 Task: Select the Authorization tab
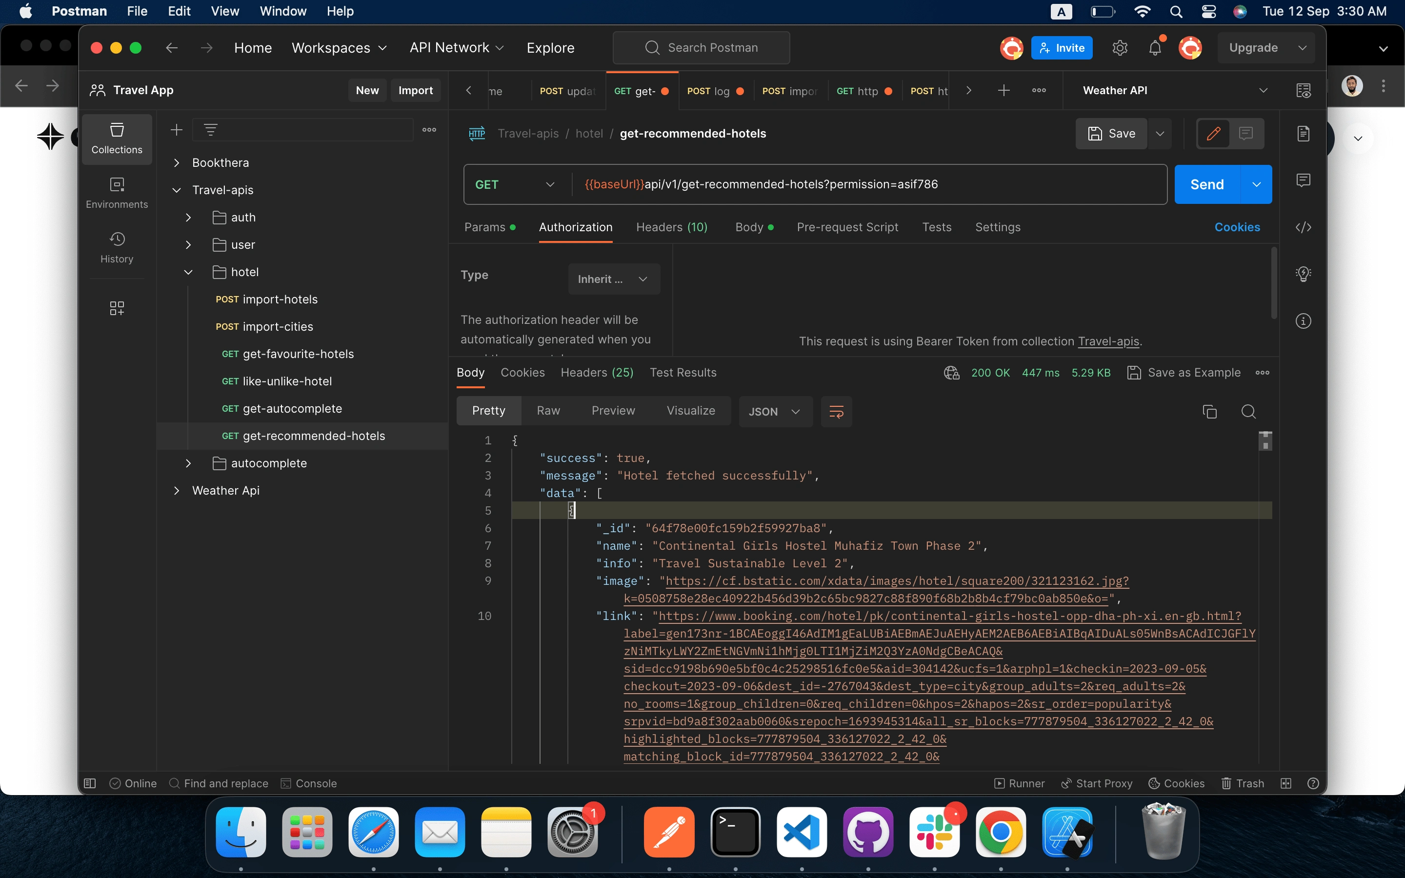point(576,227)
